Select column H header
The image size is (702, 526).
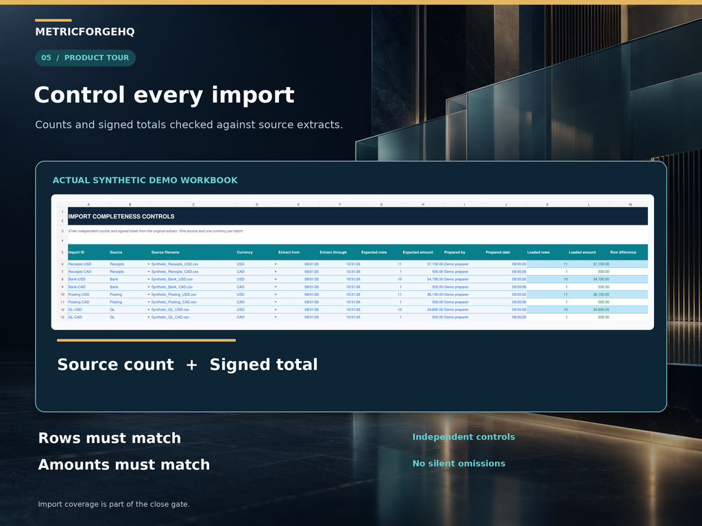[x=422, y=204]
